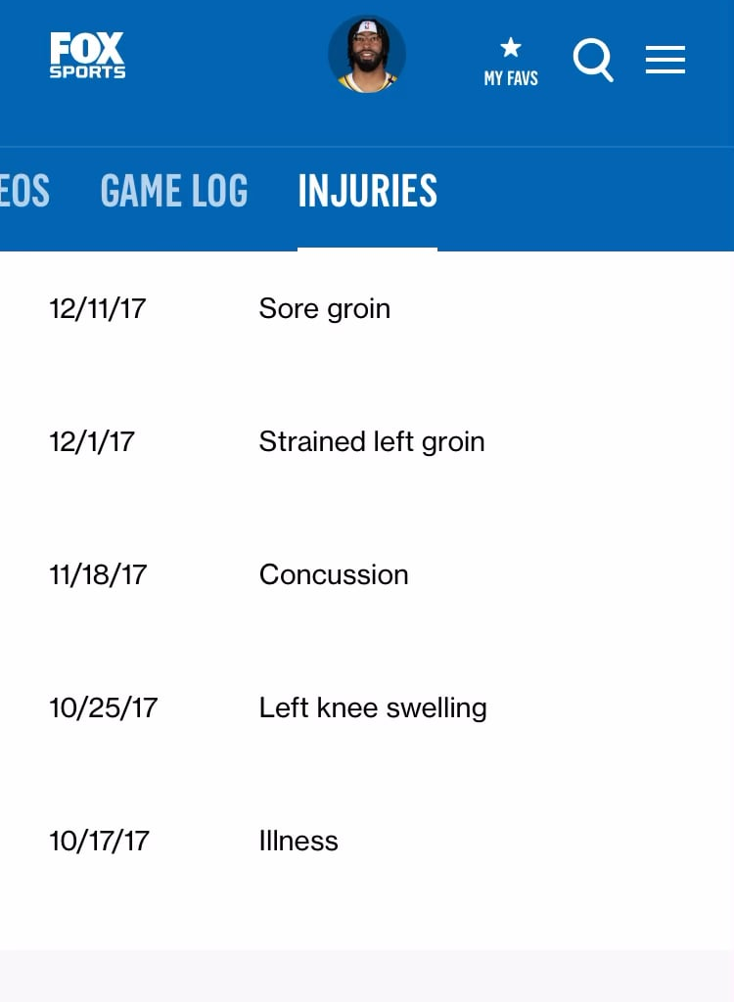Click My Favs label
Image resolution: width=734 pixels, height=1002 pixels.
click(510, 78)
